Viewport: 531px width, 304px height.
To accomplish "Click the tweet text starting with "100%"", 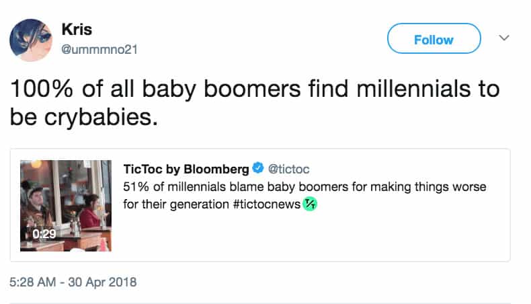I will [x=255, y=89].
